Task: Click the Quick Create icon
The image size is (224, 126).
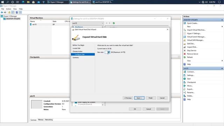Action: 185,23
